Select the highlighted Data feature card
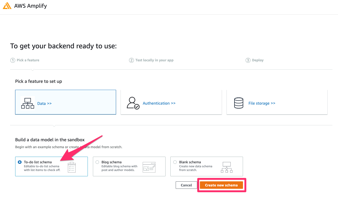This screenshot has width=338, height=201. click(x=65, y=102)
